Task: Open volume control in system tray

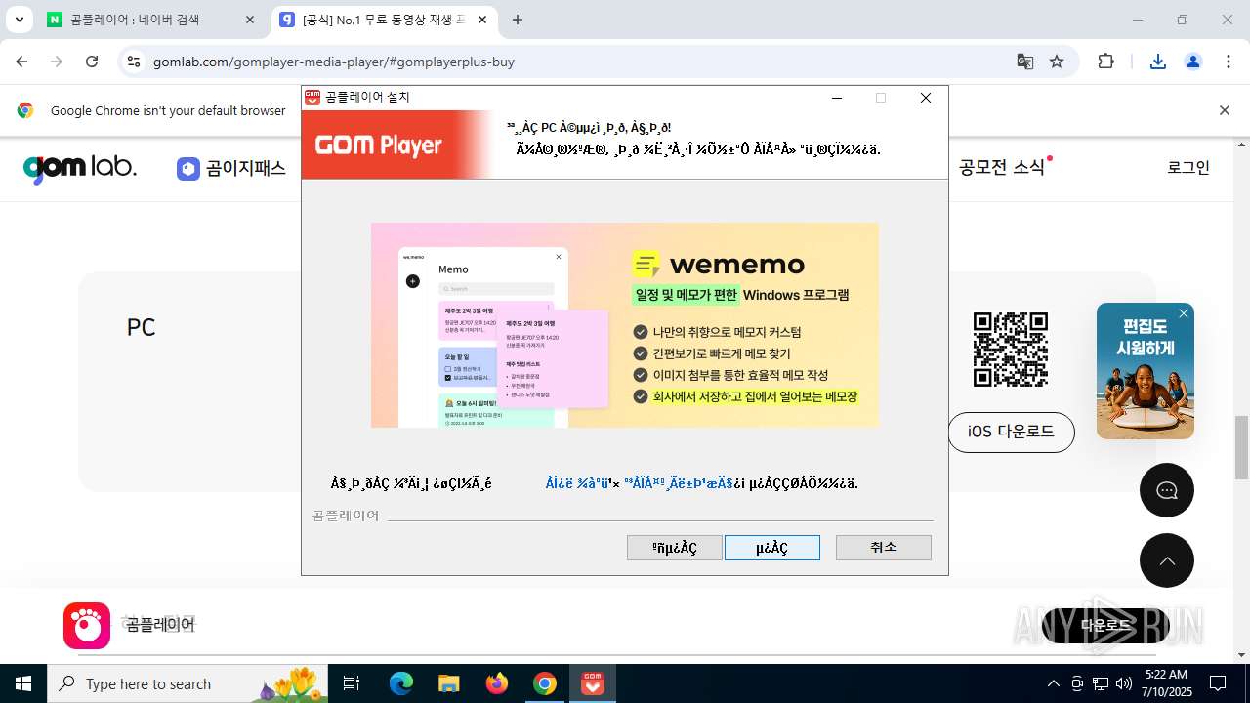Action: point(1124,683)
